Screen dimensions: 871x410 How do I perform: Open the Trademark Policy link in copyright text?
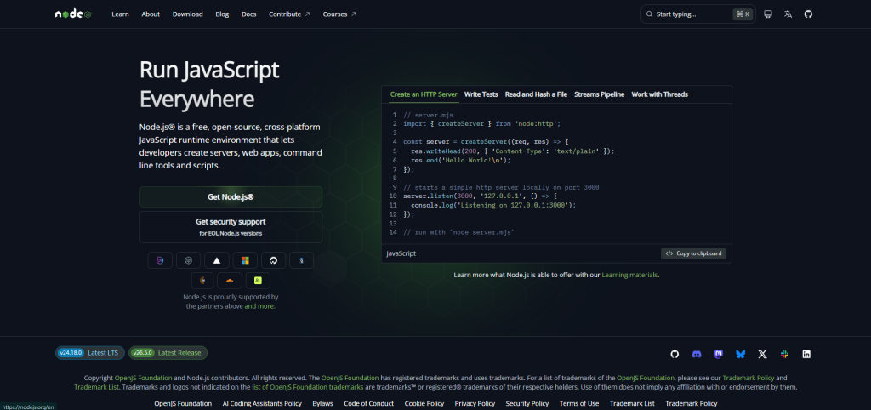(x=749, y=378)
